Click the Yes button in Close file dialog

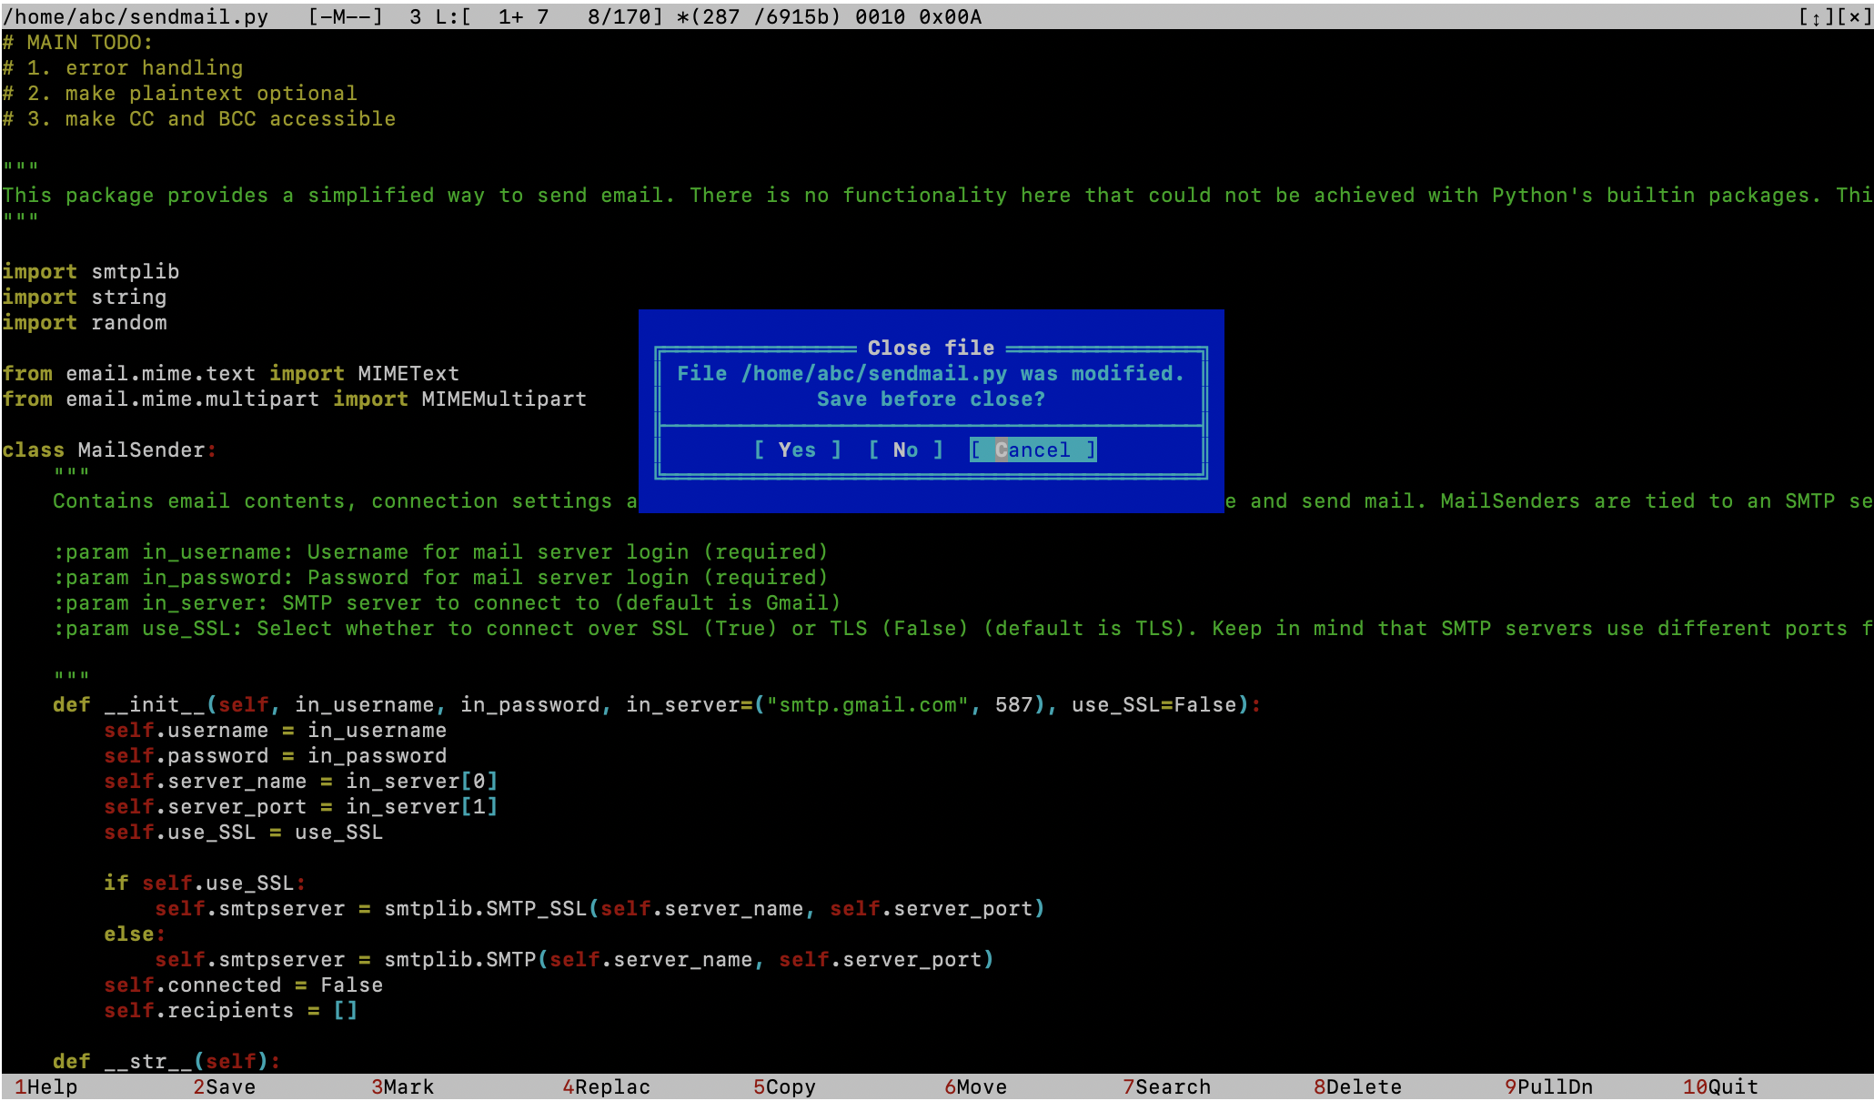pos(797,449)
